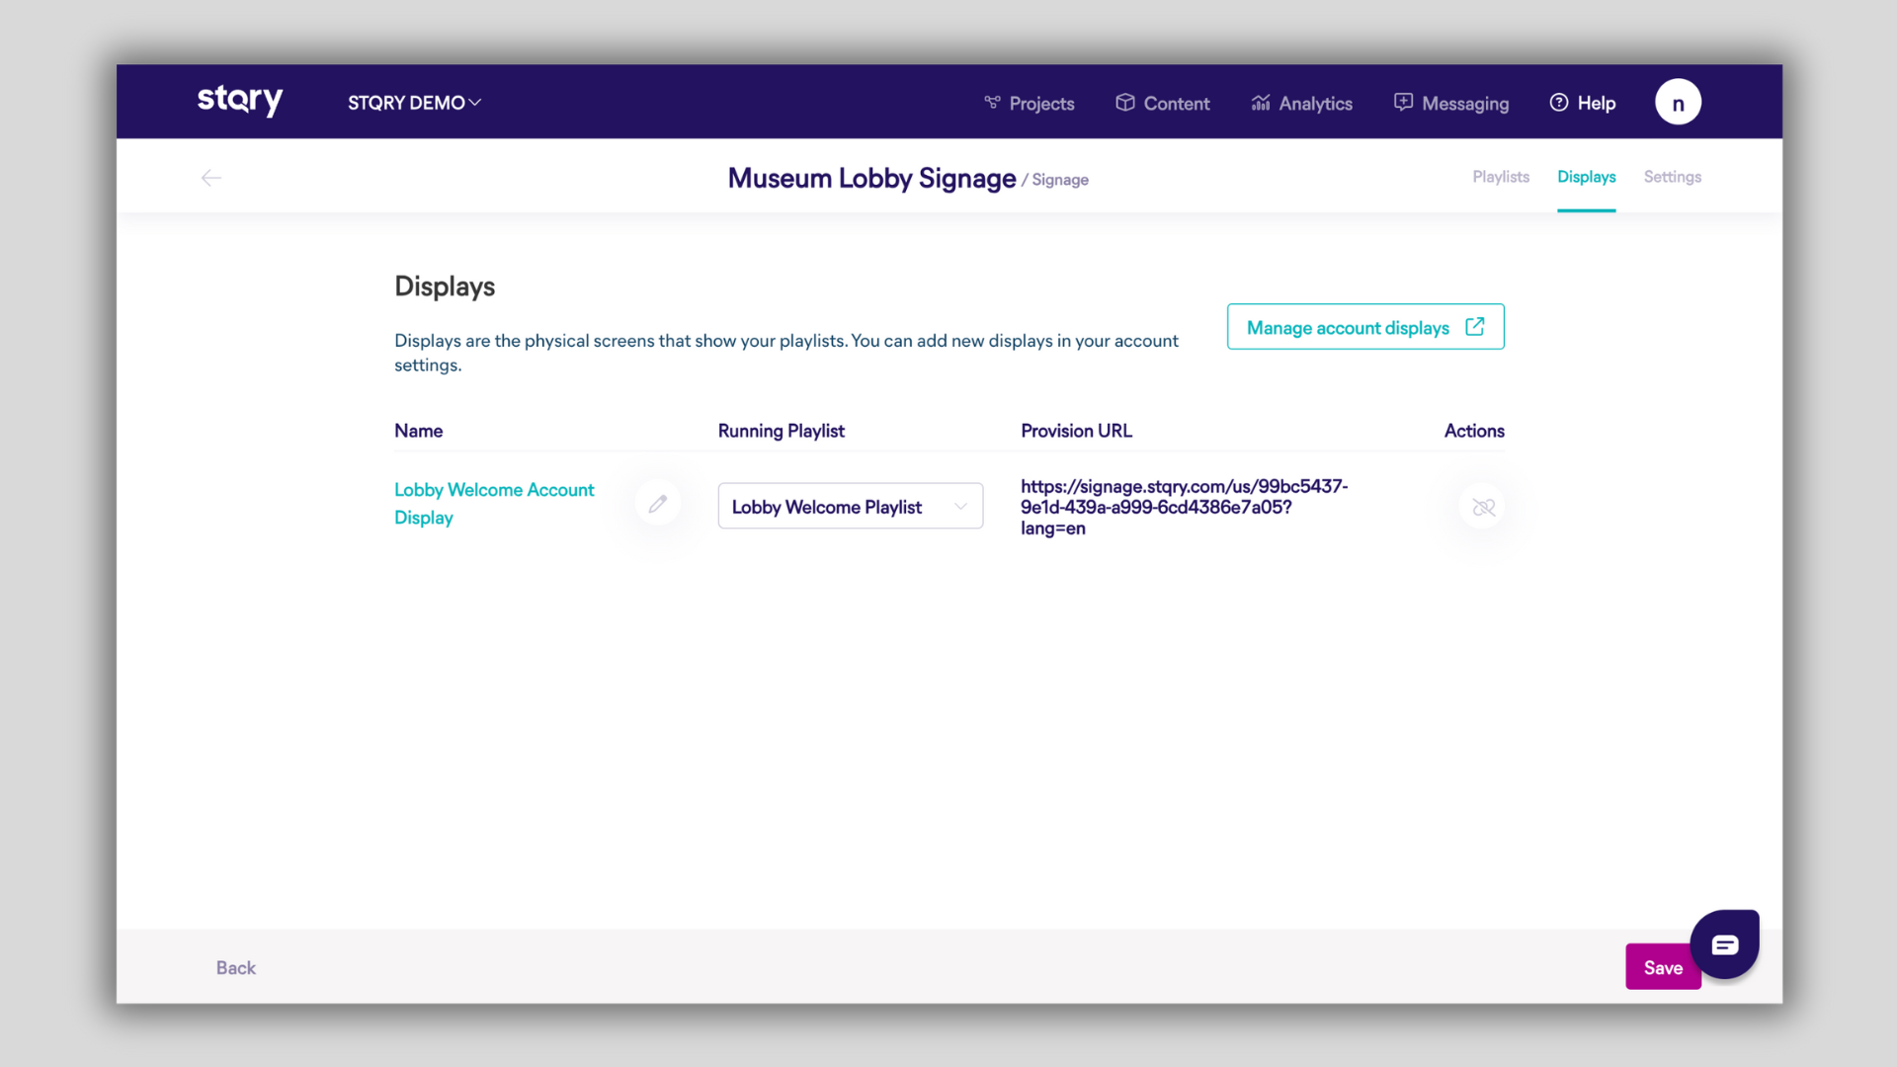The image size is (1897, 1067).
Task: Click the chevron arrow in Running Playlist selector
Action: point(960,507)
